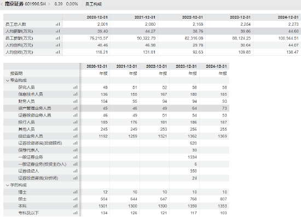The width and height of the screenshot is (301, 217).
Task: Show chart for 经纪业务人员 row
Action: tap(76, 136)
